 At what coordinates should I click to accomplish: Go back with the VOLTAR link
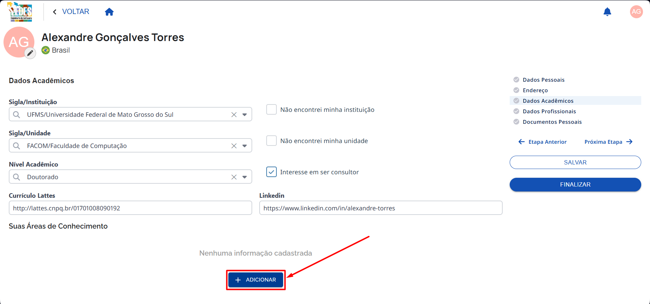[x=71, y=12]
